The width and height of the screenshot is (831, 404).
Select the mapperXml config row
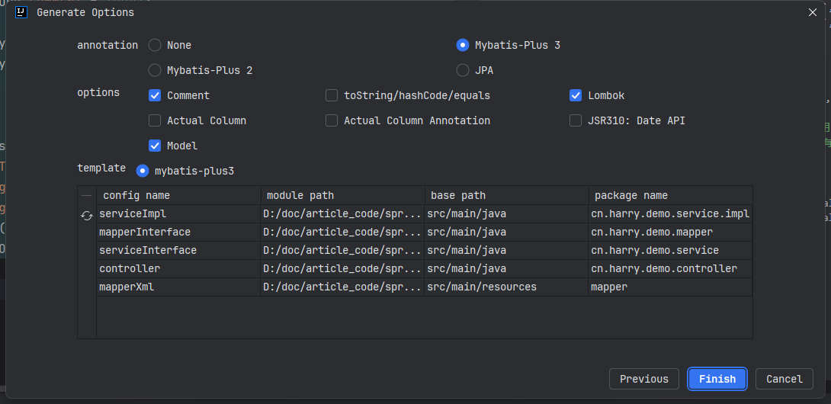(x=127, y=287)
